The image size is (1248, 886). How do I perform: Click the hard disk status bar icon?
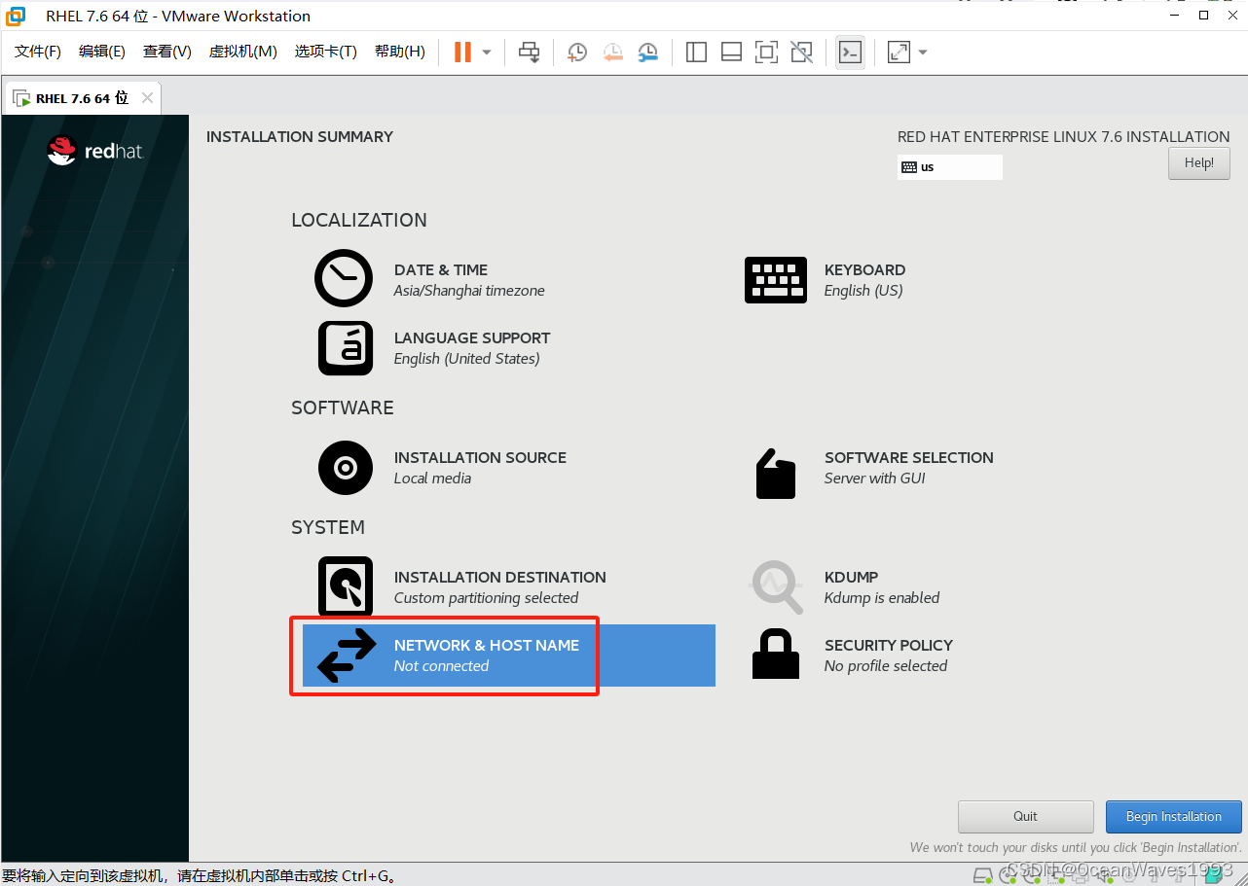coord(983,875)
